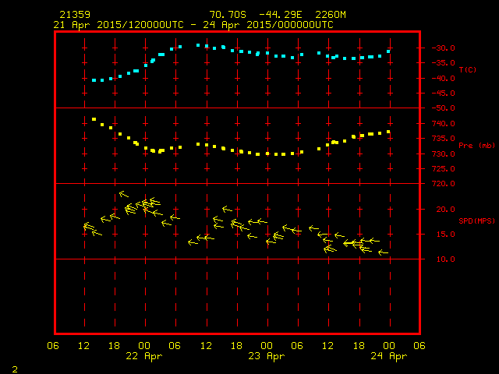The width and height of the screenshot is (499, 374).
Task: Click the -35.0 temperature tick label
Action: pyautogui.click(x=443, y=63)
